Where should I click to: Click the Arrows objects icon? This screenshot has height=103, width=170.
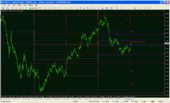click(148, 8)
